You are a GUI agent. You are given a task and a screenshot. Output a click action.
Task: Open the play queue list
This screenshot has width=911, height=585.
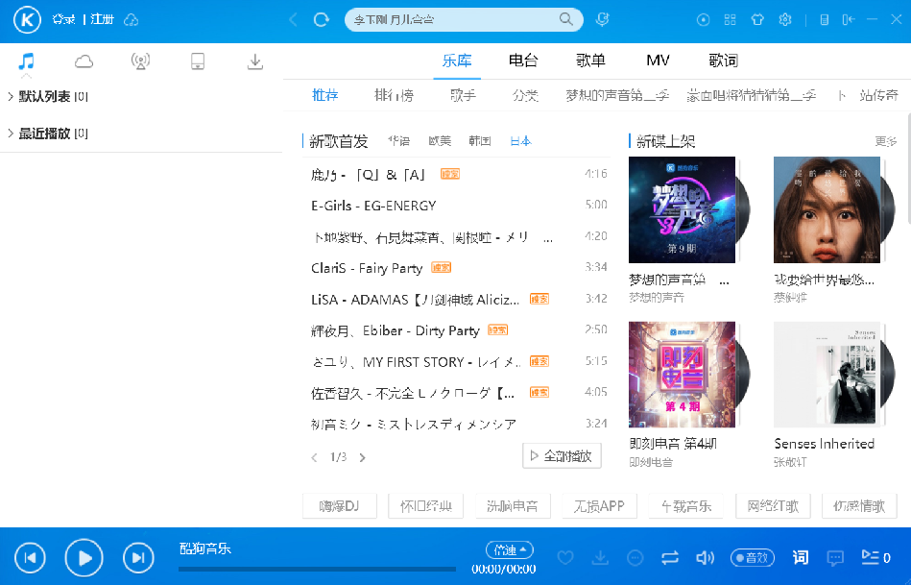pos(875,558)
